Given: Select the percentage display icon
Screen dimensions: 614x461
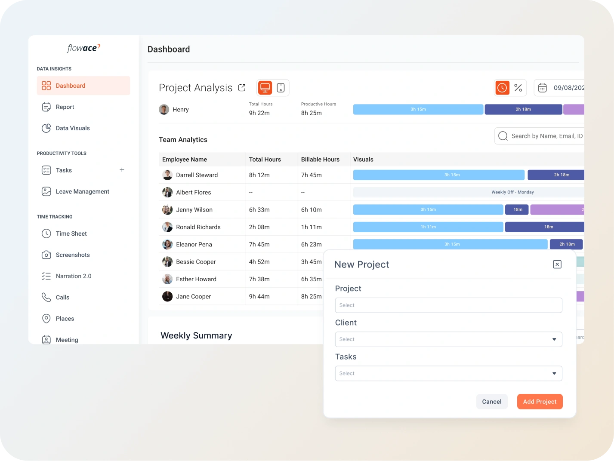Looking at the screenshot, I should click(x=518, y=88).
